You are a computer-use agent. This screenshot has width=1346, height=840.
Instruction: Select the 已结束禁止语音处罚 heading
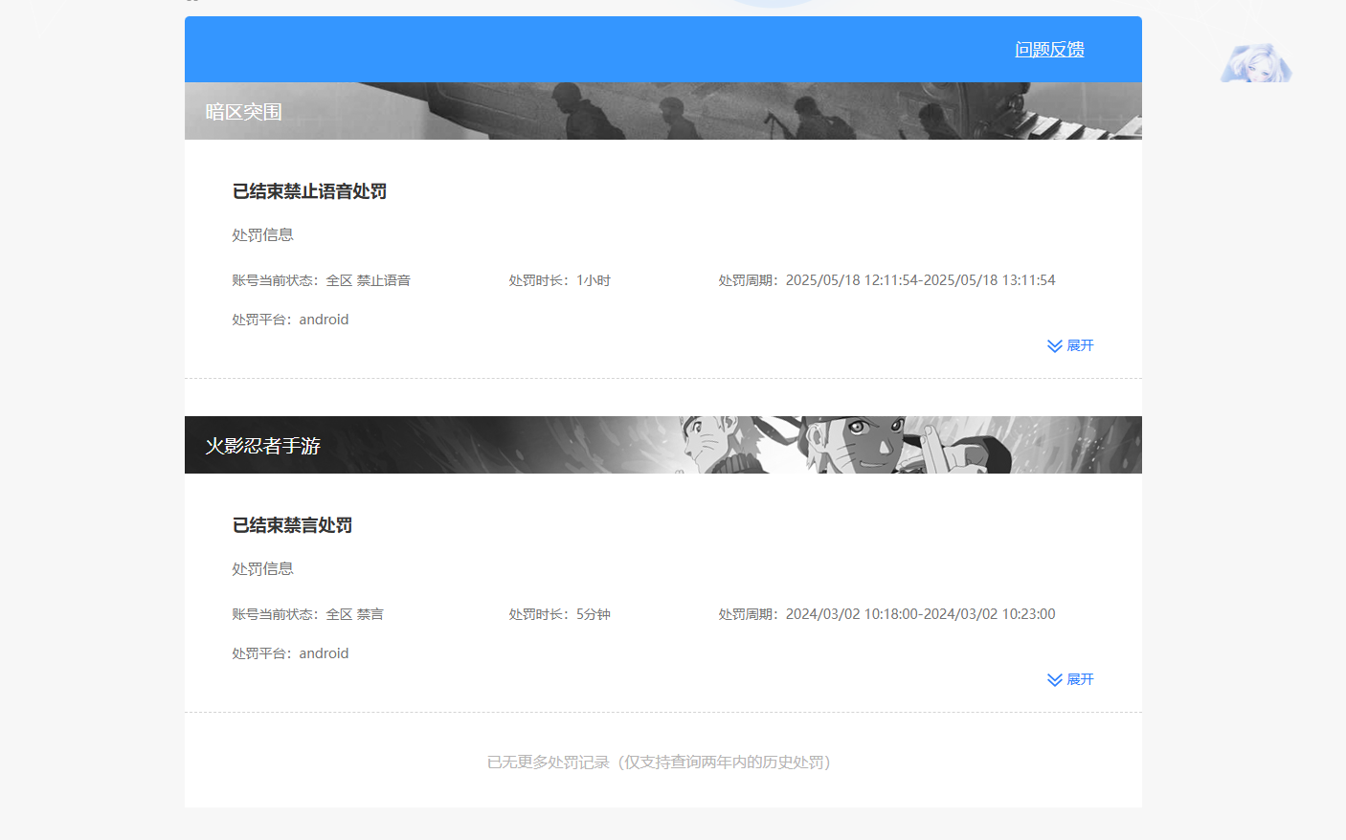[x=309, y=191]
